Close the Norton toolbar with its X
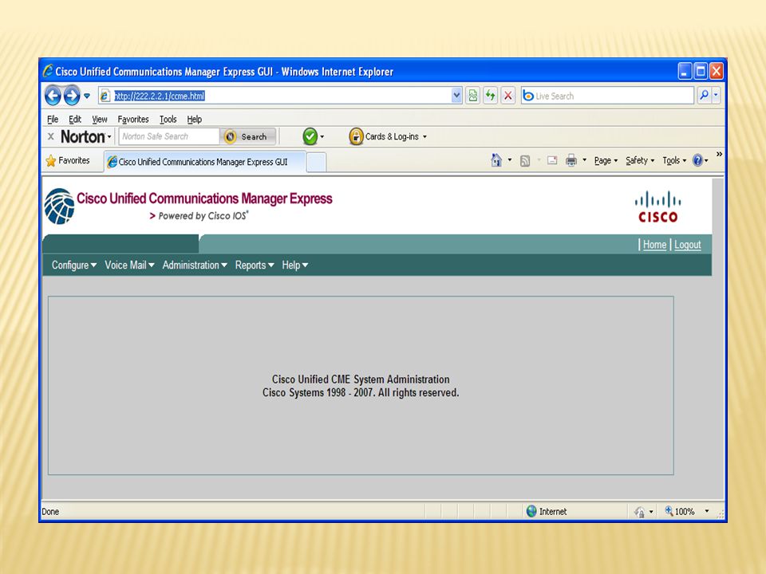Screen dimensions: 766x574 51,136
